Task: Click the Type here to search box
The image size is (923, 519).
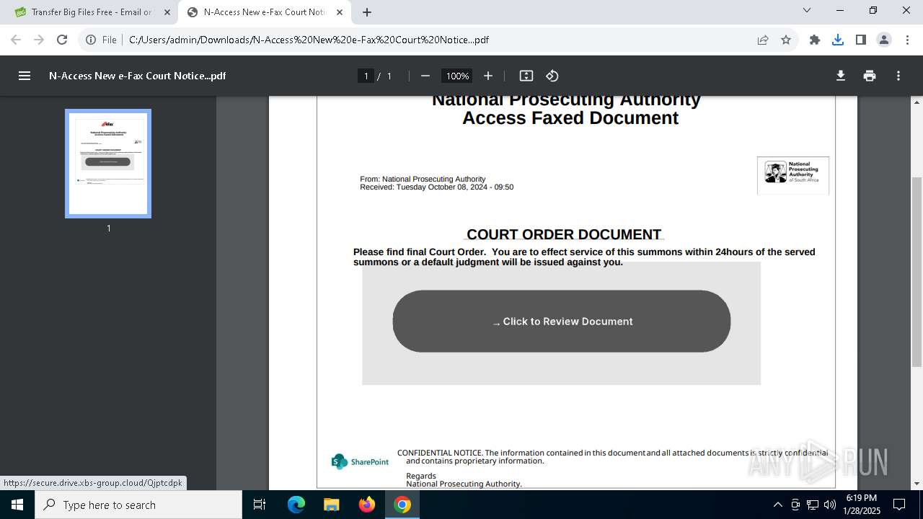Action: [x=138, y=505]
